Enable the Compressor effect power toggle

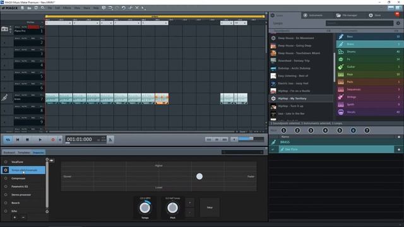[6, 178]
